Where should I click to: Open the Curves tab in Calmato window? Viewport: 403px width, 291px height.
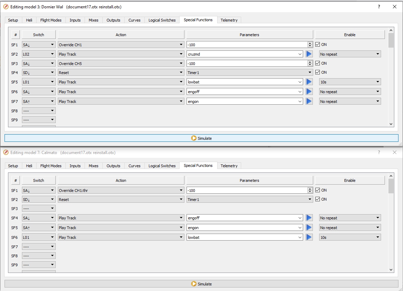134,165
